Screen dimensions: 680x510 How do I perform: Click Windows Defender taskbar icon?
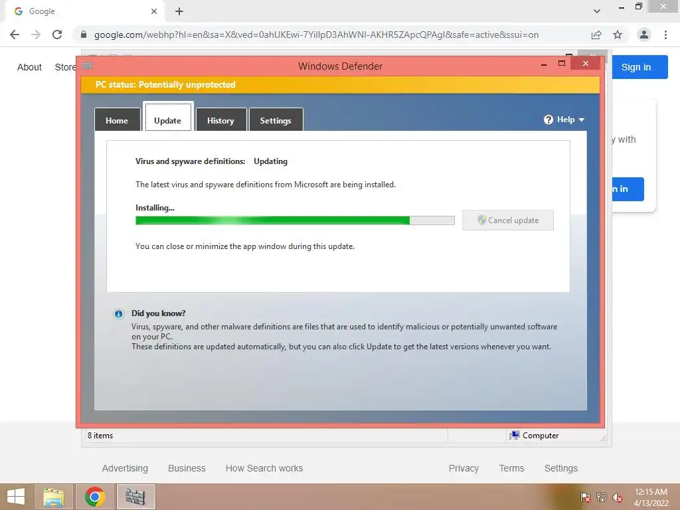coord(135,497)
